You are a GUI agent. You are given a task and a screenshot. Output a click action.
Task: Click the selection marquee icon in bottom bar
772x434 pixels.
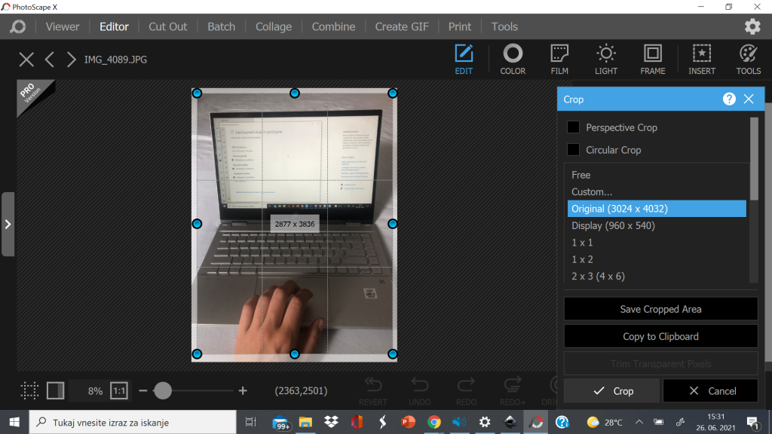click(x=29, y=391)
